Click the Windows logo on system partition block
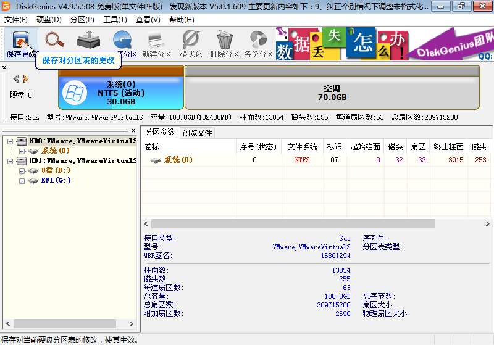This screenshot has width=494, height=345. 75,93
